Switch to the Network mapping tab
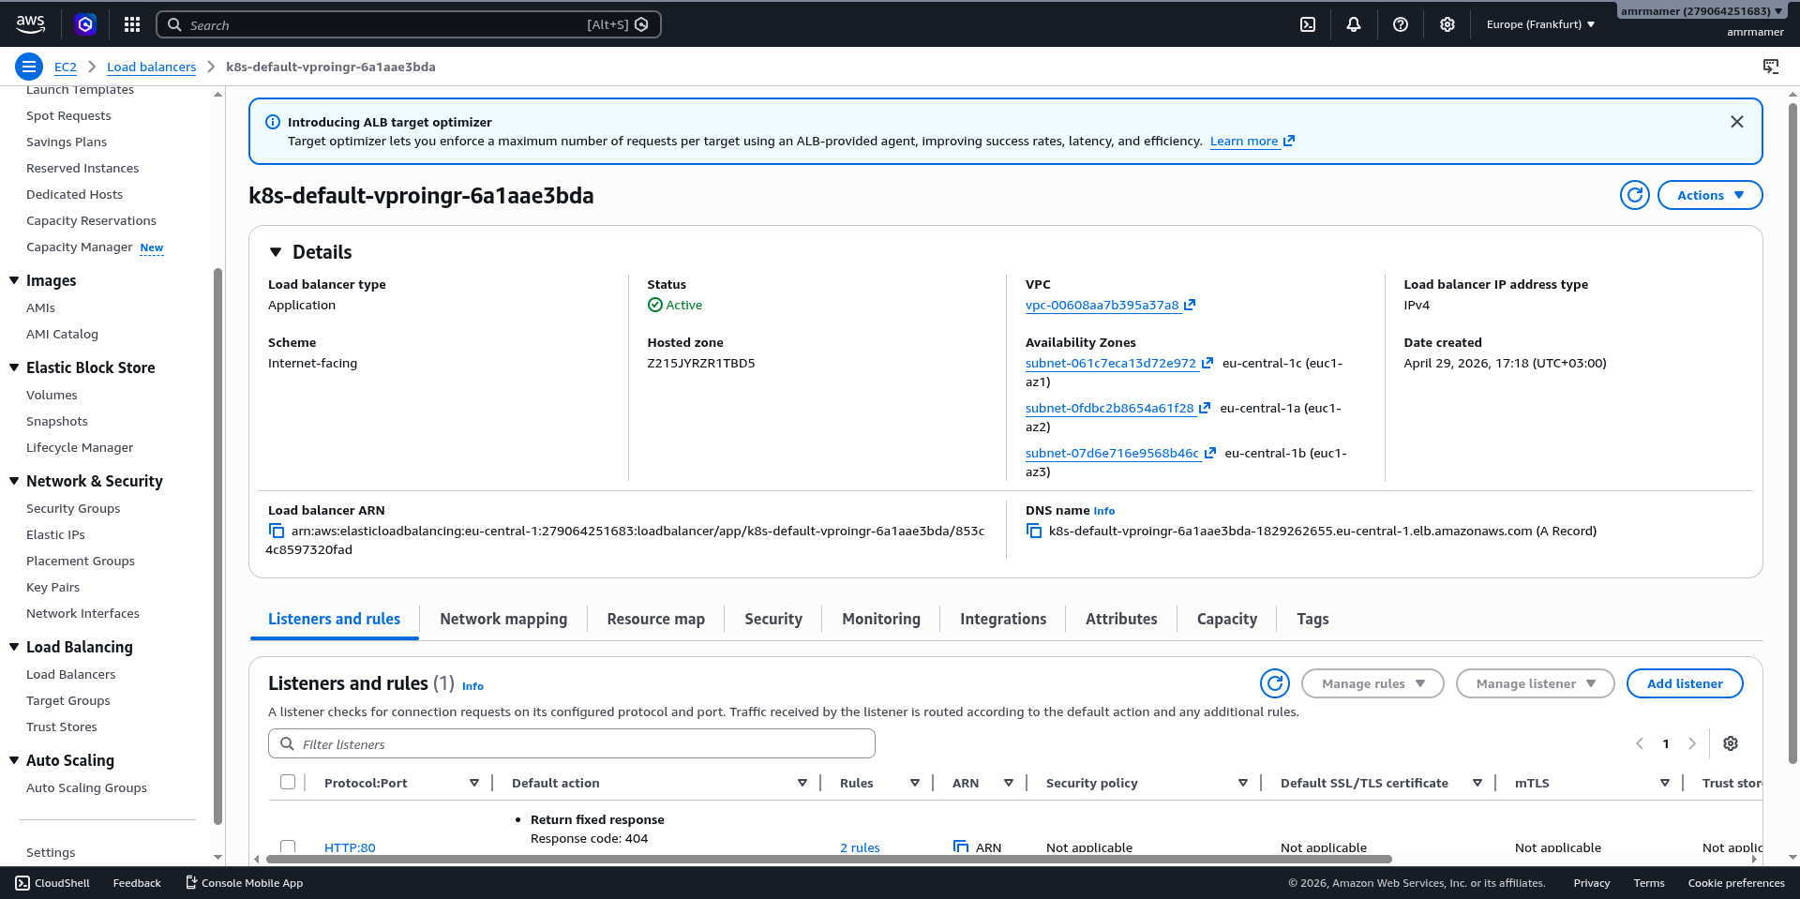Viewport: 1800px width, 899px height. tap(503, 619)
